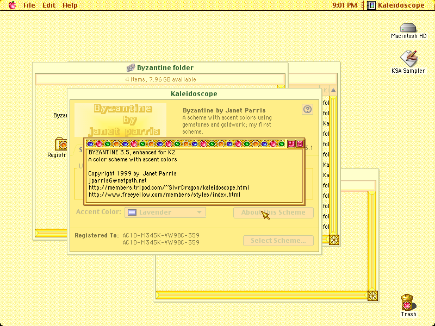Click the About This Scheme button
This screenshot has width=435, height=326.
[x=274, y=212]
